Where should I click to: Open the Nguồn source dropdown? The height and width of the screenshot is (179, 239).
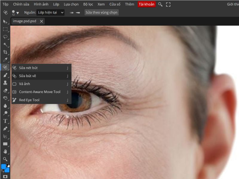(x=50, y=13)
